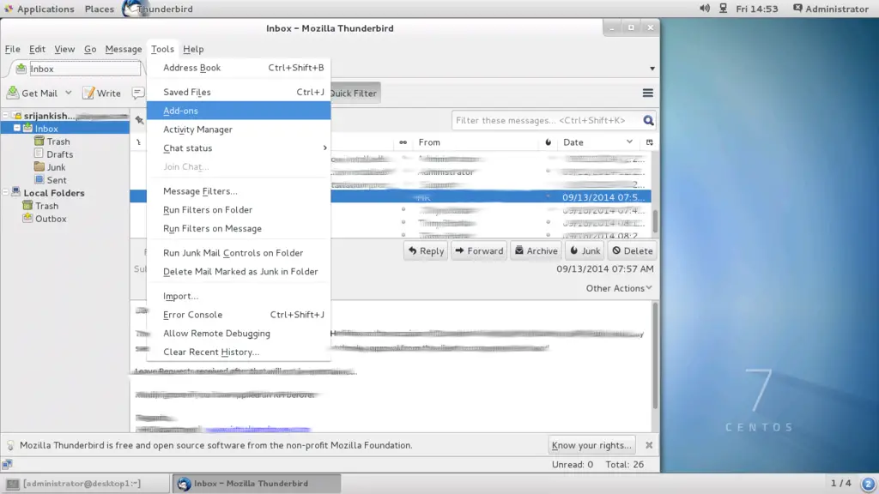Open the Add-ons menu entry
Viewport: 879px width, 494px height.
click(239, 111)
